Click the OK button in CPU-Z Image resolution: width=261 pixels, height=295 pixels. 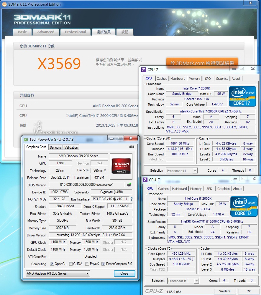(249, 291)
